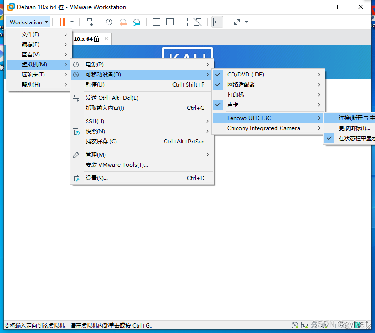The image size is (375, 333).
Task: Close the 10.x 64 位 tab with its X
Action: 106,38
